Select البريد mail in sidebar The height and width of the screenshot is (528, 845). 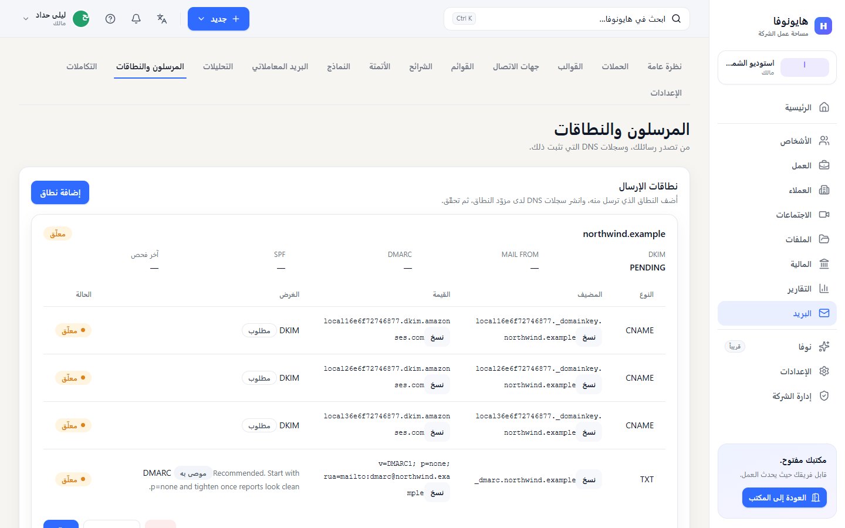777,313
